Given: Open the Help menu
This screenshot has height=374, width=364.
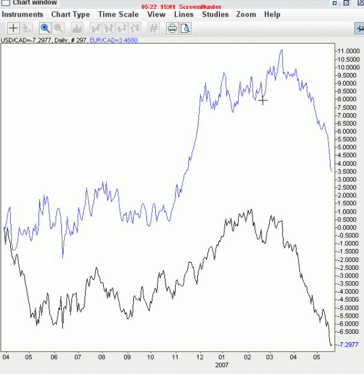Looking at the screenshot, I should coord(272,14).
